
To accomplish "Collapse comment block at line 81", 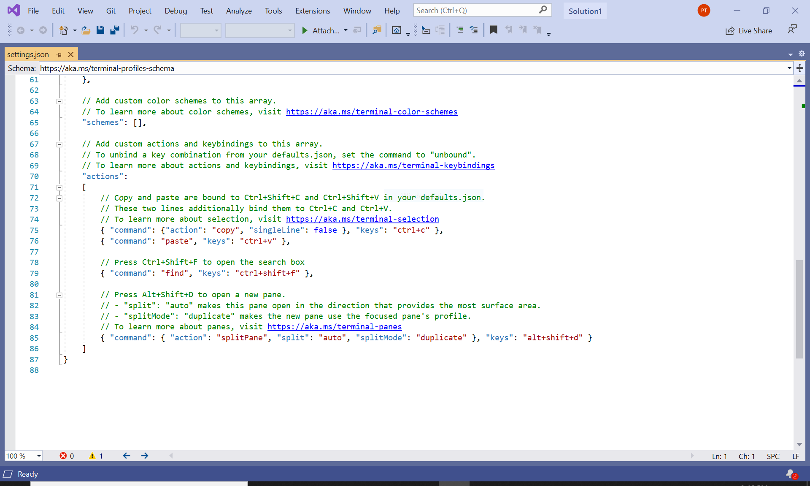I will [59, 295].
